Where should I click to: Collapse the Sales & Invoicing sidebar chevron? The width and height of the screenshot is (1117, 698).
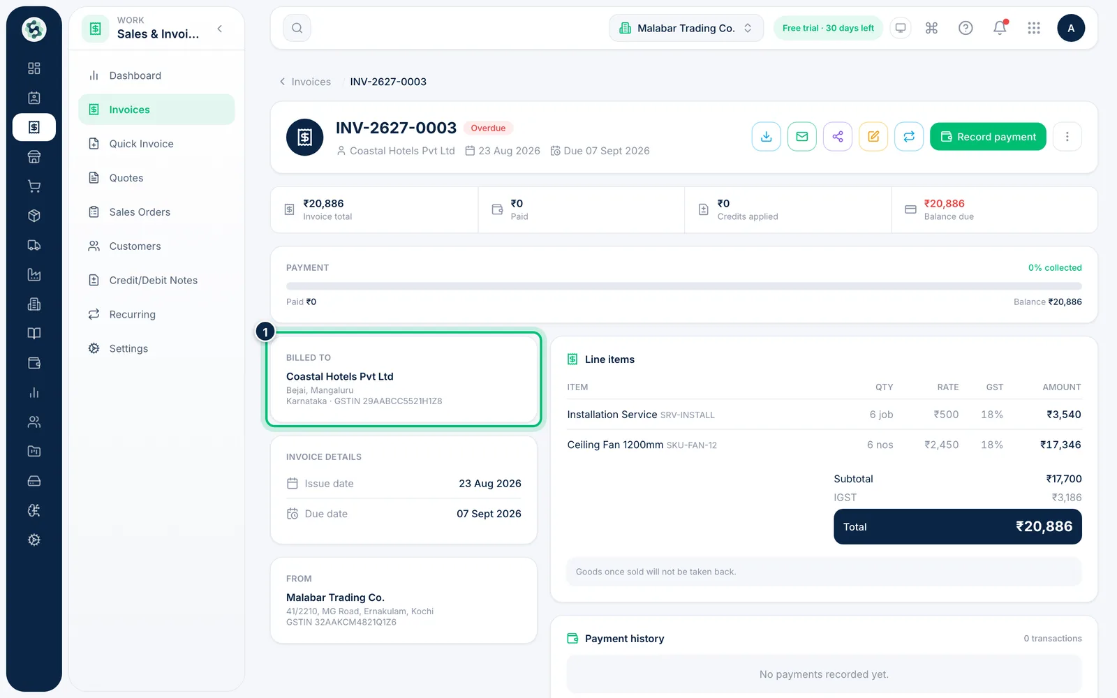click(220, 29)
